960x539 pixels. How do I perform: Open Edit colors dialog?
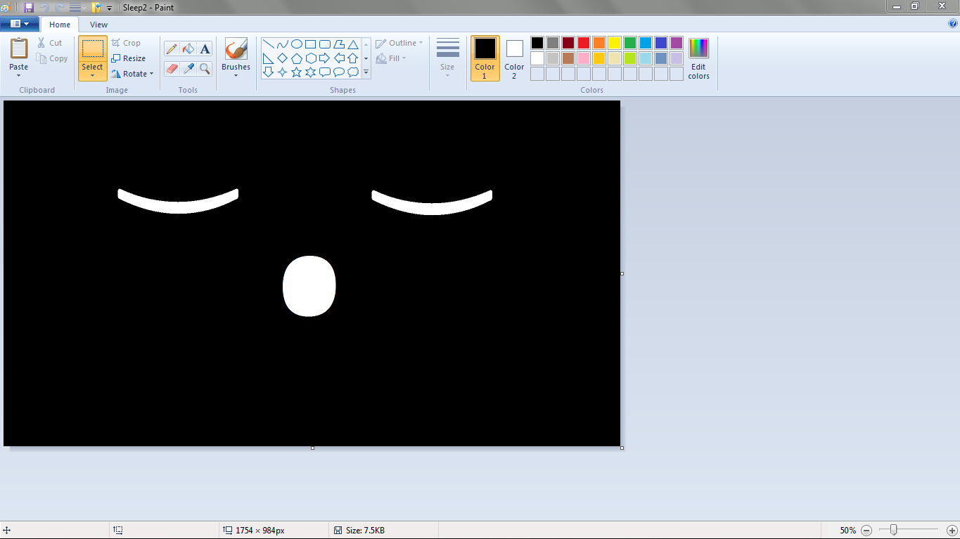coord(698,58)
